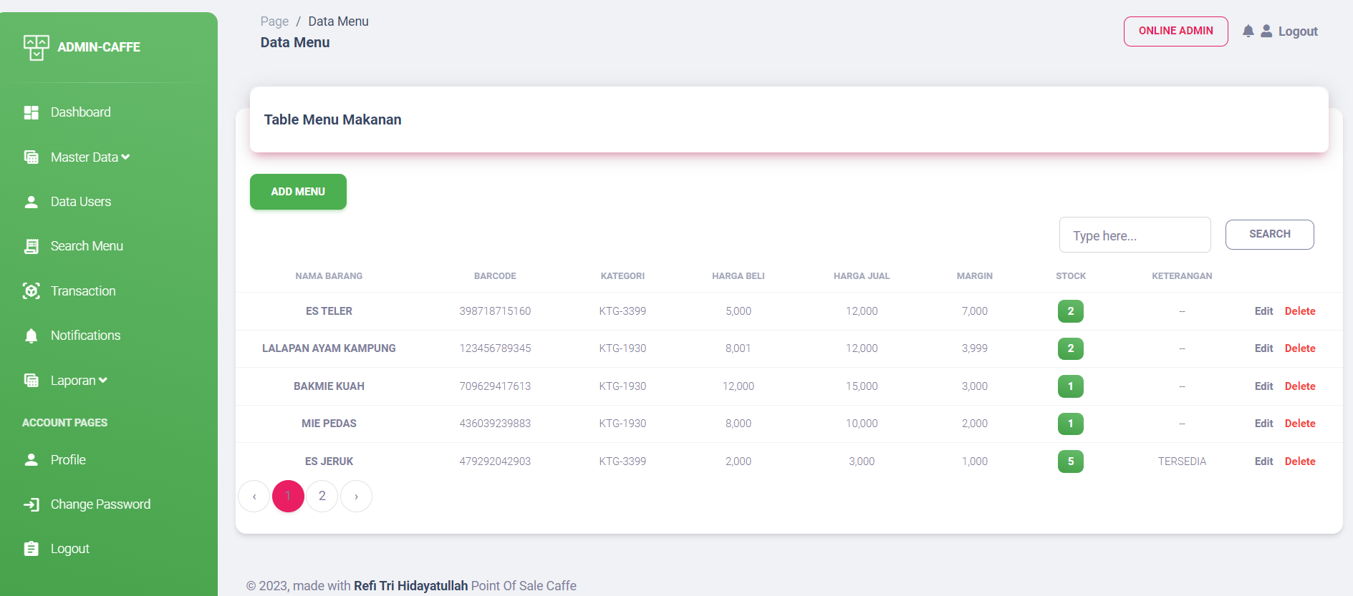The width and height of the screenshot is (1353, 596).
Task: Click Logout in the top bar
Action: point(1298,31)
